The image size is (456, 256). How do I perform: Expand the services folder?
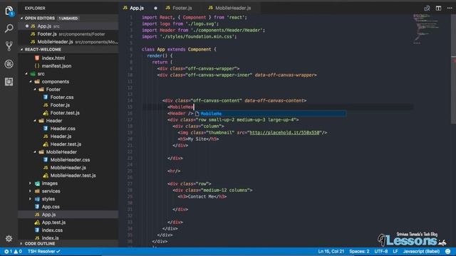tap(51, 191)
